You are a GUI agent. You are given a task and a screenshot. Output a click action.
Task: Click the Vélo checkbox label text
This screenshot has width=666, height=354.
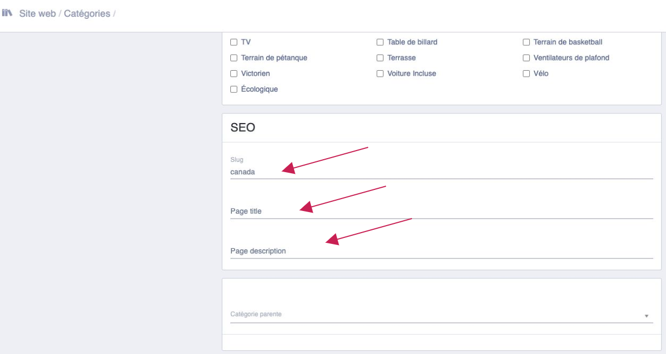pyautogui.click(x=541, y=73)
